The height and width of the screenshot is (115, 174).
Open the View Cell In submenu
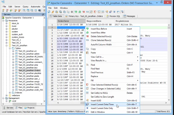coord(113,57)
